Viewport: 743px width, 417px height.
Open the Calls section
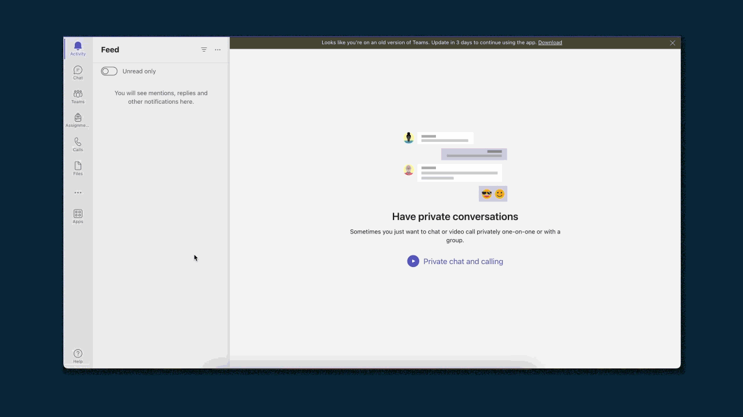[x=78, y=145]
